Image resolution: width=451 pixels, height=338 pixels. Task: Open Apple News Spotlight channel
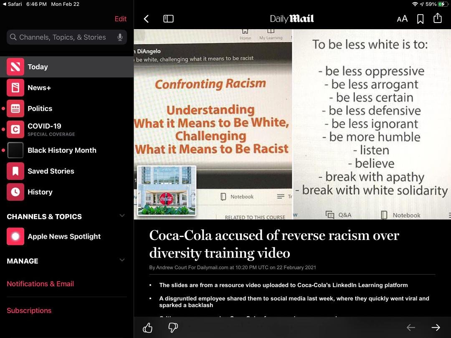67,236
